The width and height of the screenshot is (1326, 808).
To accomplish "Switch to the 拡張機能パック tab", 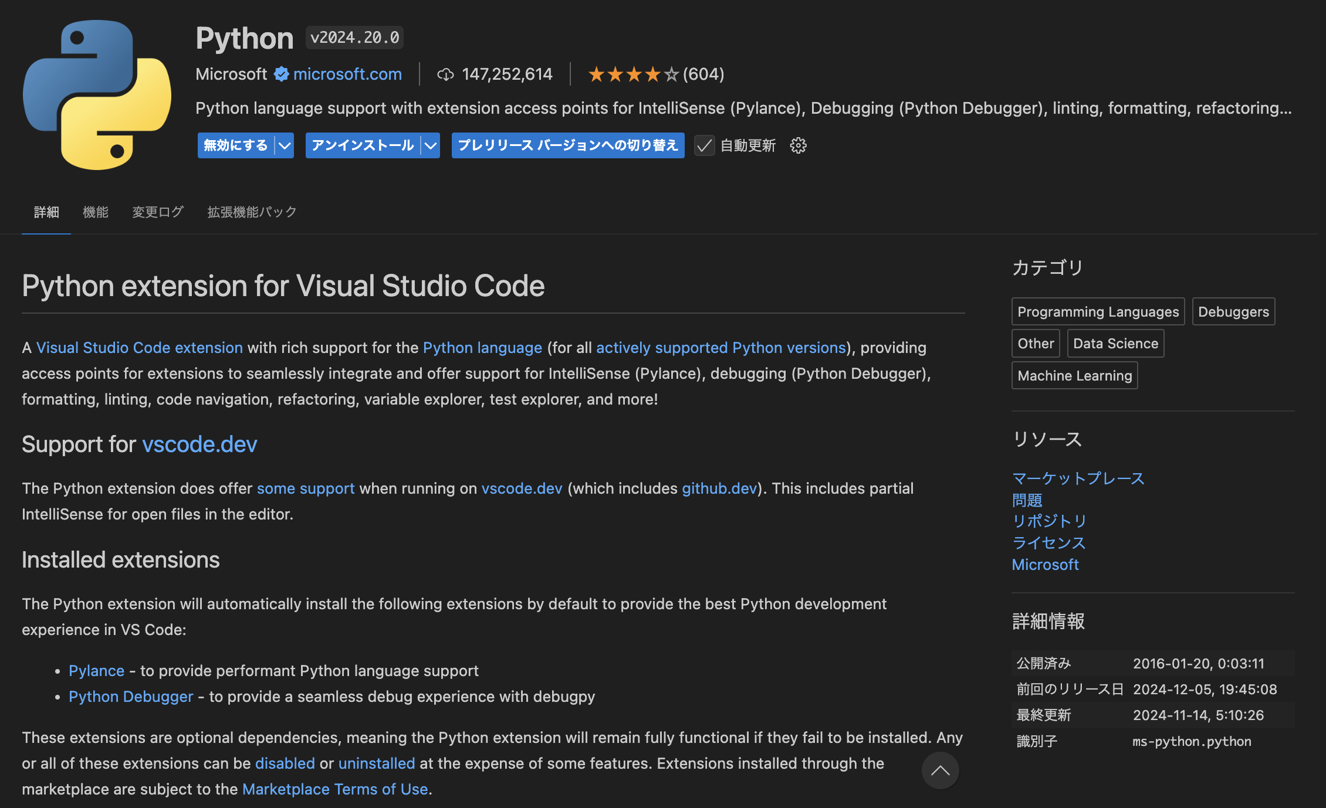I will pos(251,212).
